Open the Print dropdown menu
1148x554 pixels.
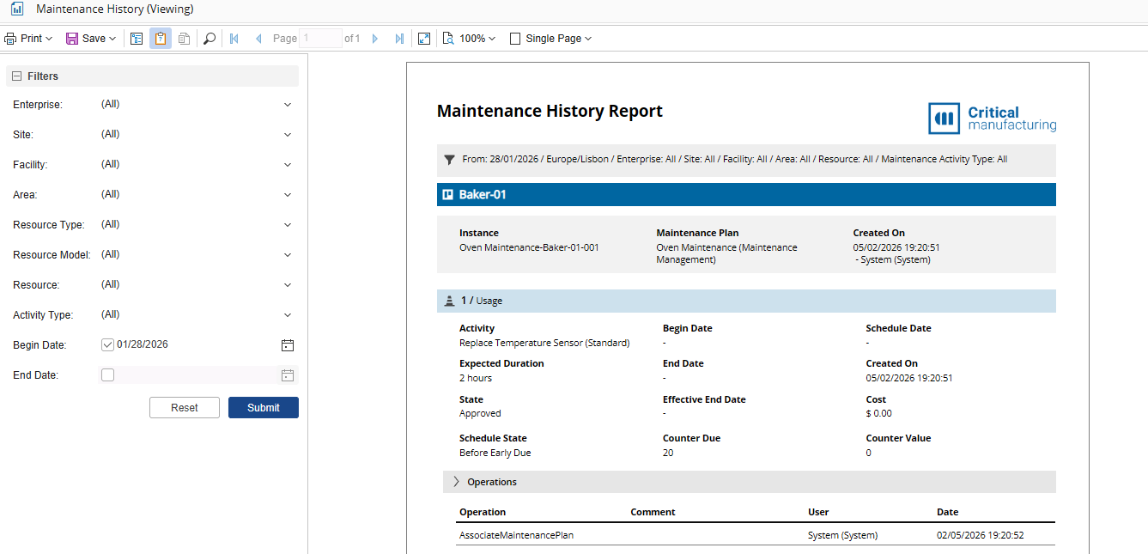click(x=28, y=38)
